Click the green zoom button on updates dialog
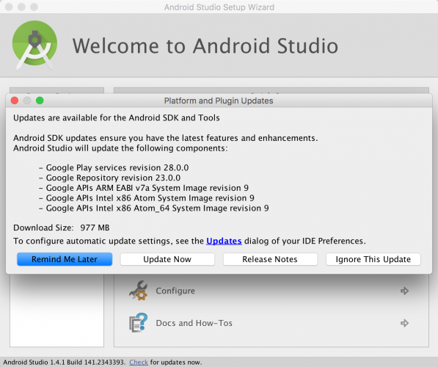This screenshot has height=367, width=438. tap(40, 101)
